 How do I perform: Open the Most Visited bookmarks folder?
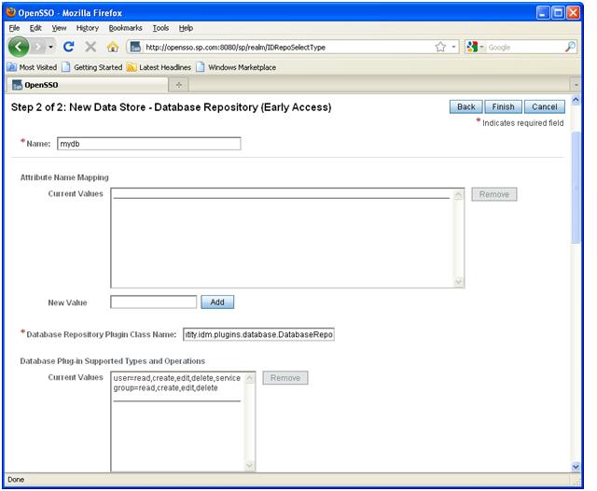click(32, 67)
